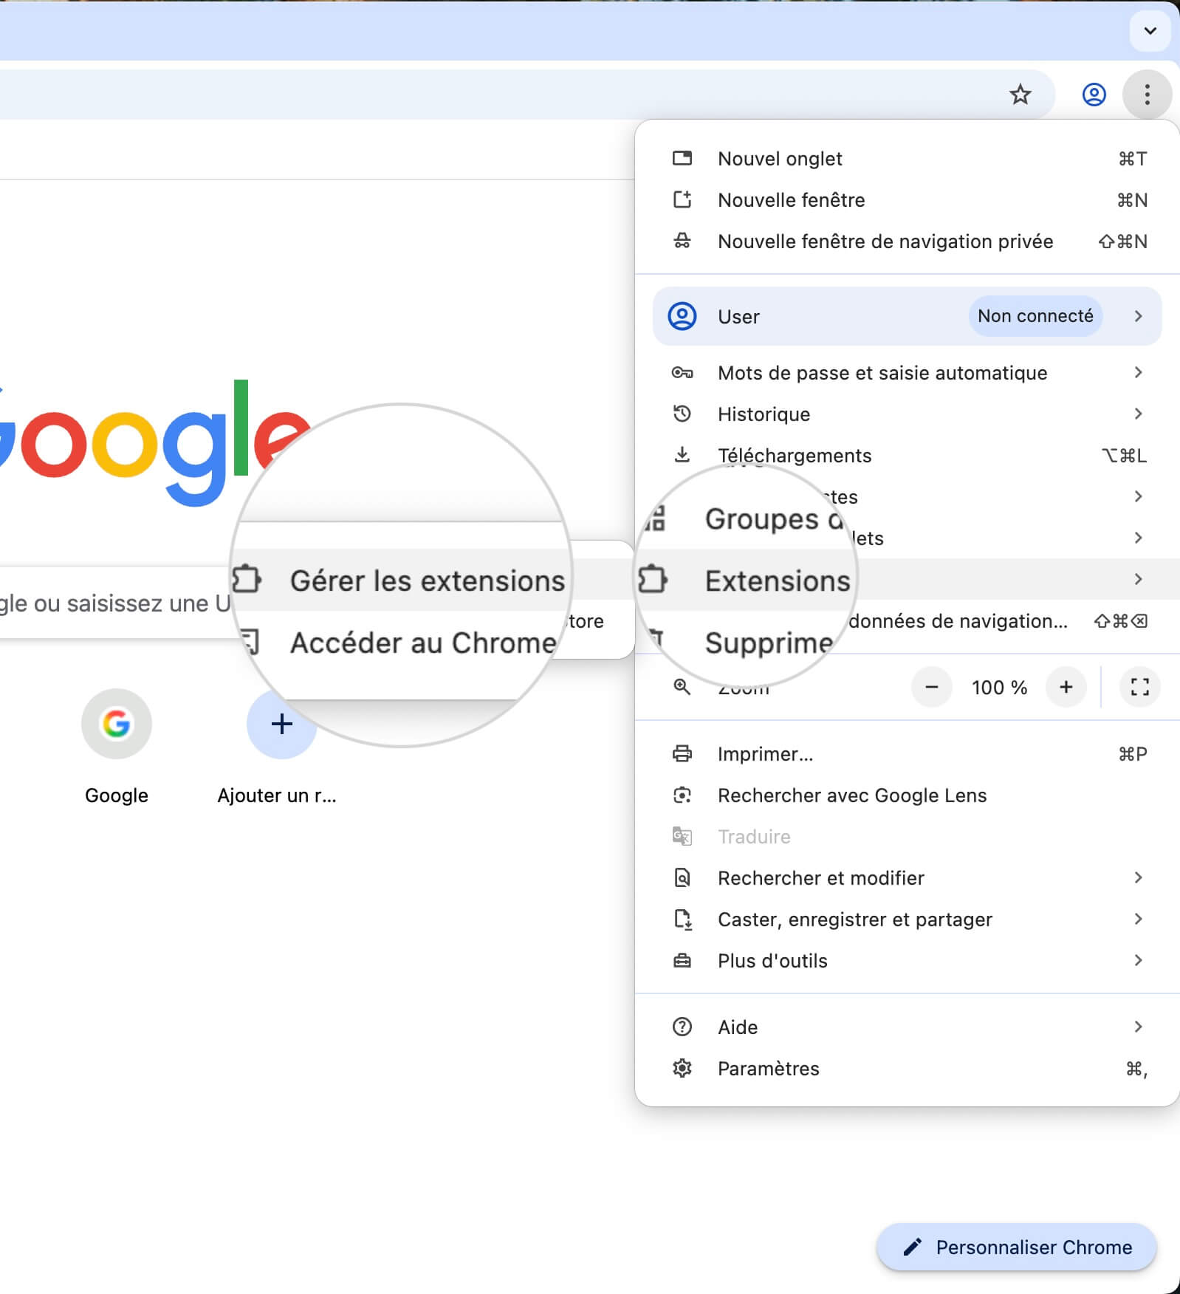Expand the Historique submenu chevron
1180x1294 pixels.
click(x=1138, y=414)
